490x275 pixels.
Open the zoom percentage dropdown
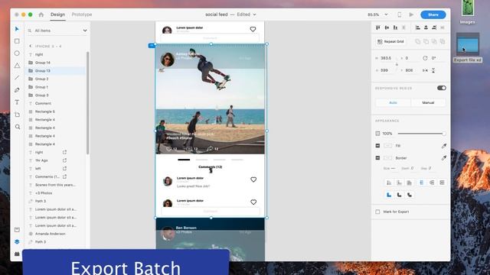coord(386,15)
